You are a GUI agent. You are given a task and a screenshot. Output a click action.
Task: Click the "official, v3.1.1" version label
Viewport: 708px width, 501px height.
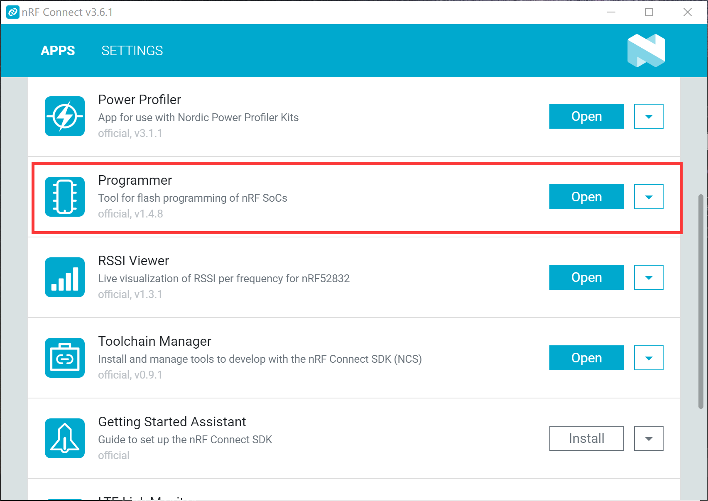[130, 133]
